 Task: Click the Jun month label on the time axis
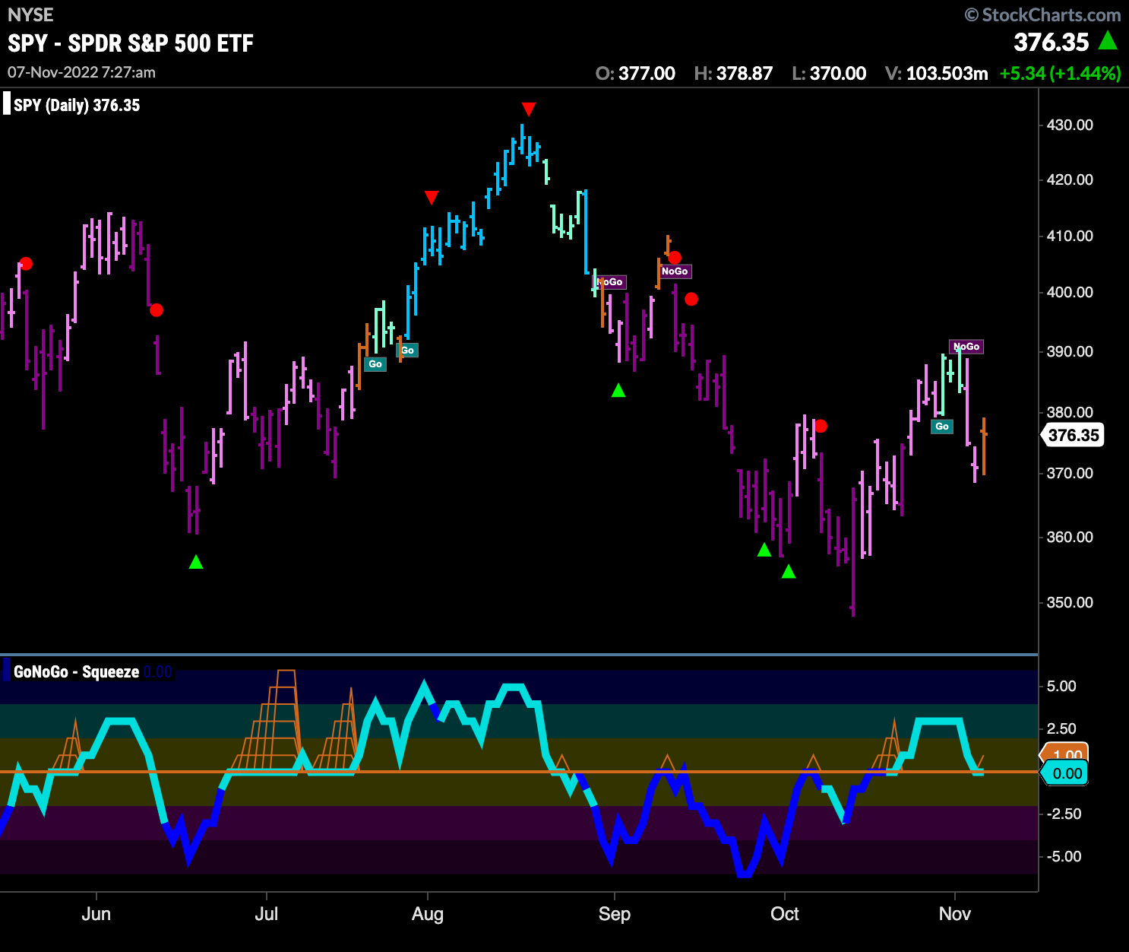point(96,913)
